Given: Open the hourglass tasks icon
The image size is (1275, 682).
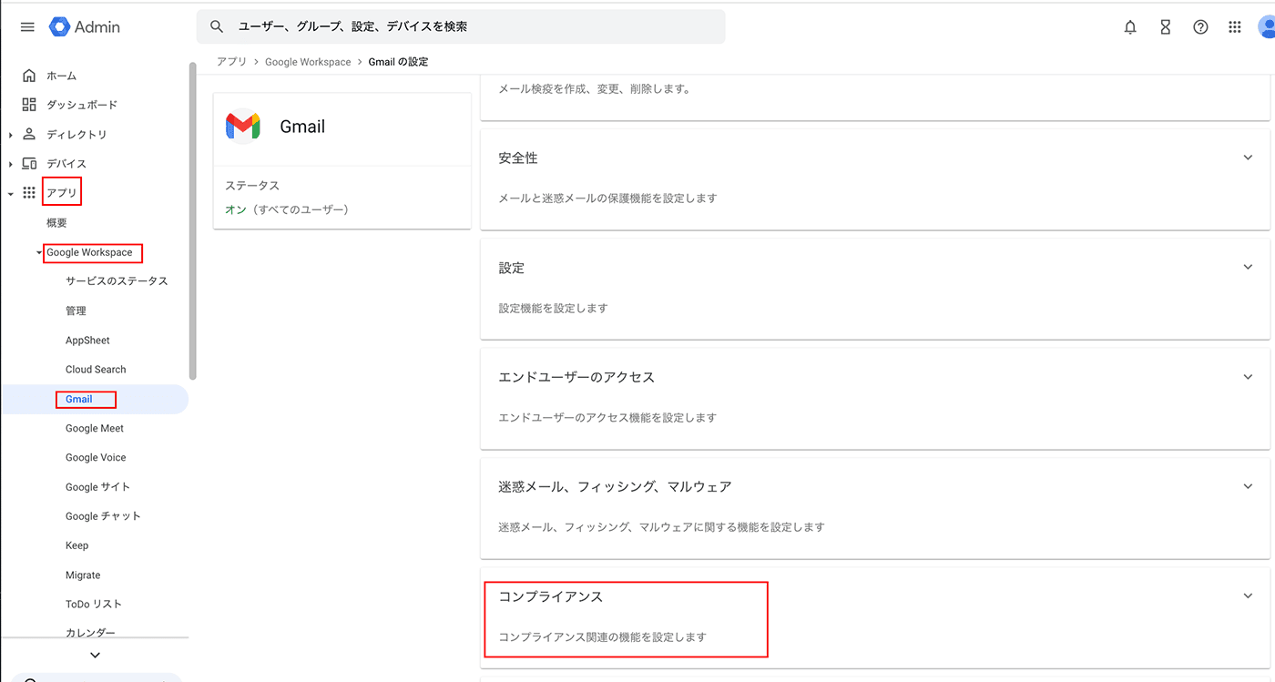Looking at the screenshot, I should (1165, 27).
